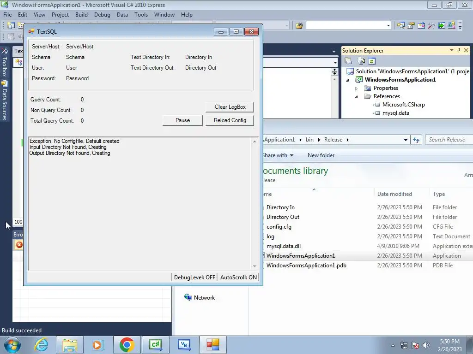Image resolution: width=473 pixels, height=354 pixels.
Task: Open the Tools menu
Action: coord(141,14)
